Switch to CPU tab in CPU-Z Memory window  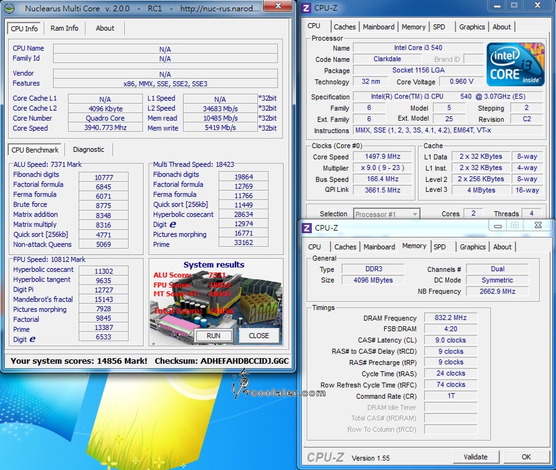[314, 247]
